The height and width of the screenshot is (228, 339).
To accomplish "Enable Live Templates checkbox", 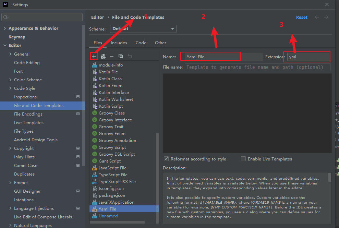I will pos(243,159).
